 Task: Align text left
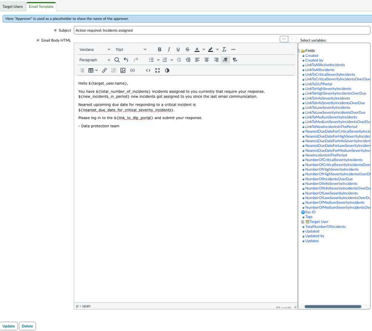[x=197, y=60]
